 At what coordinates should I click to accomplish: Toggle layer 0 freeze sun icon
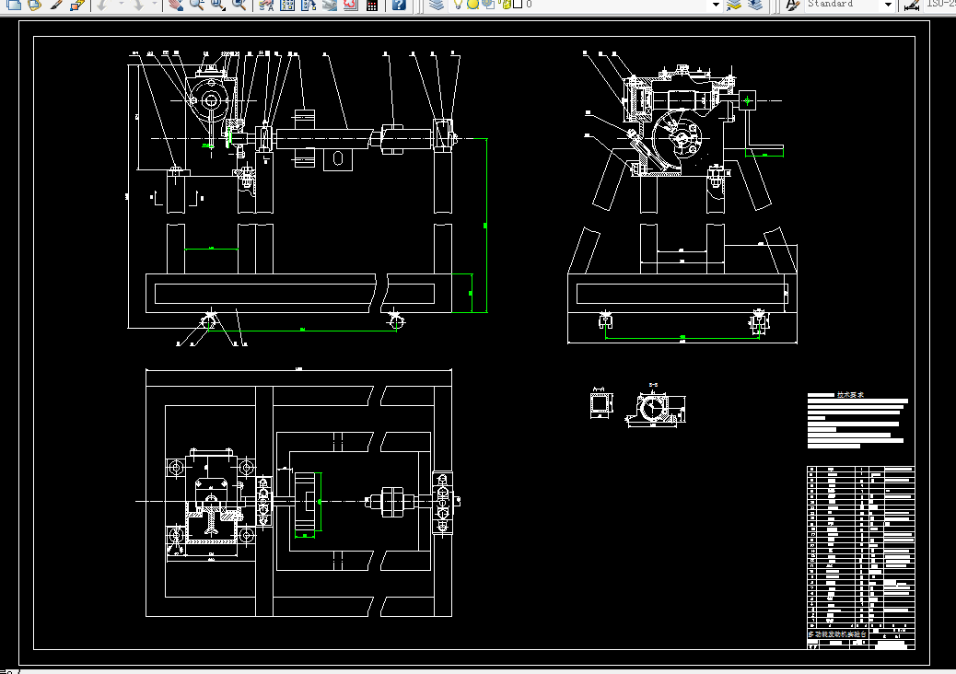tap(472, 5)
